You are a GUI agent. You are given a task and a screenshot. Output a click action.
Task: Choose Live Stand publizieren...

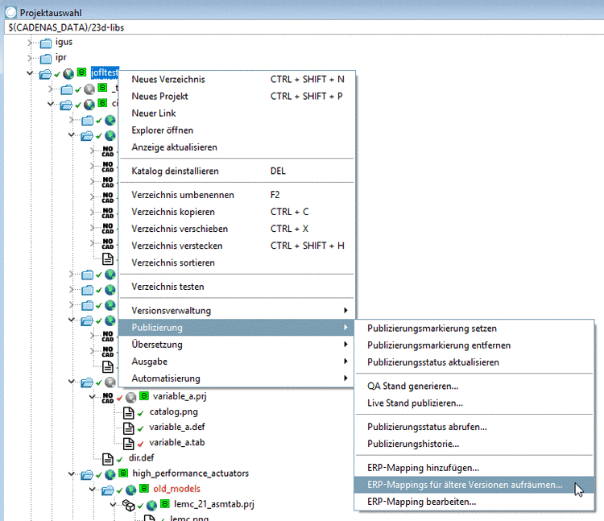pos(474,403)
